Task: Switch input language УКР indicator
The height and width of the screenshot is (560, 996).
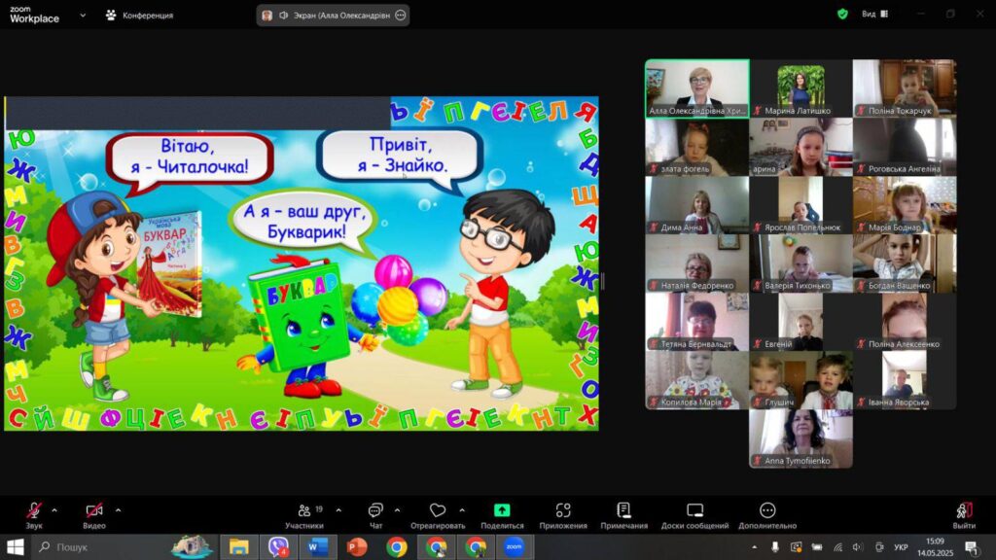Action: tap(901, 546)
